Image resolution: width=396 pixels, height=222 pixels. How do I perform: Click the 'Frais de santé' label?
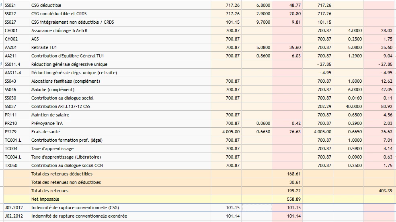point(45,132)
